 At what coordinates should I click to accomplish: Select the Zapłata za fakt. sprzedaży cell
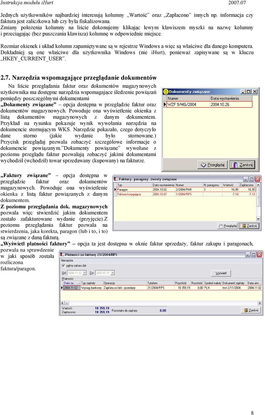tap(125, 288)
